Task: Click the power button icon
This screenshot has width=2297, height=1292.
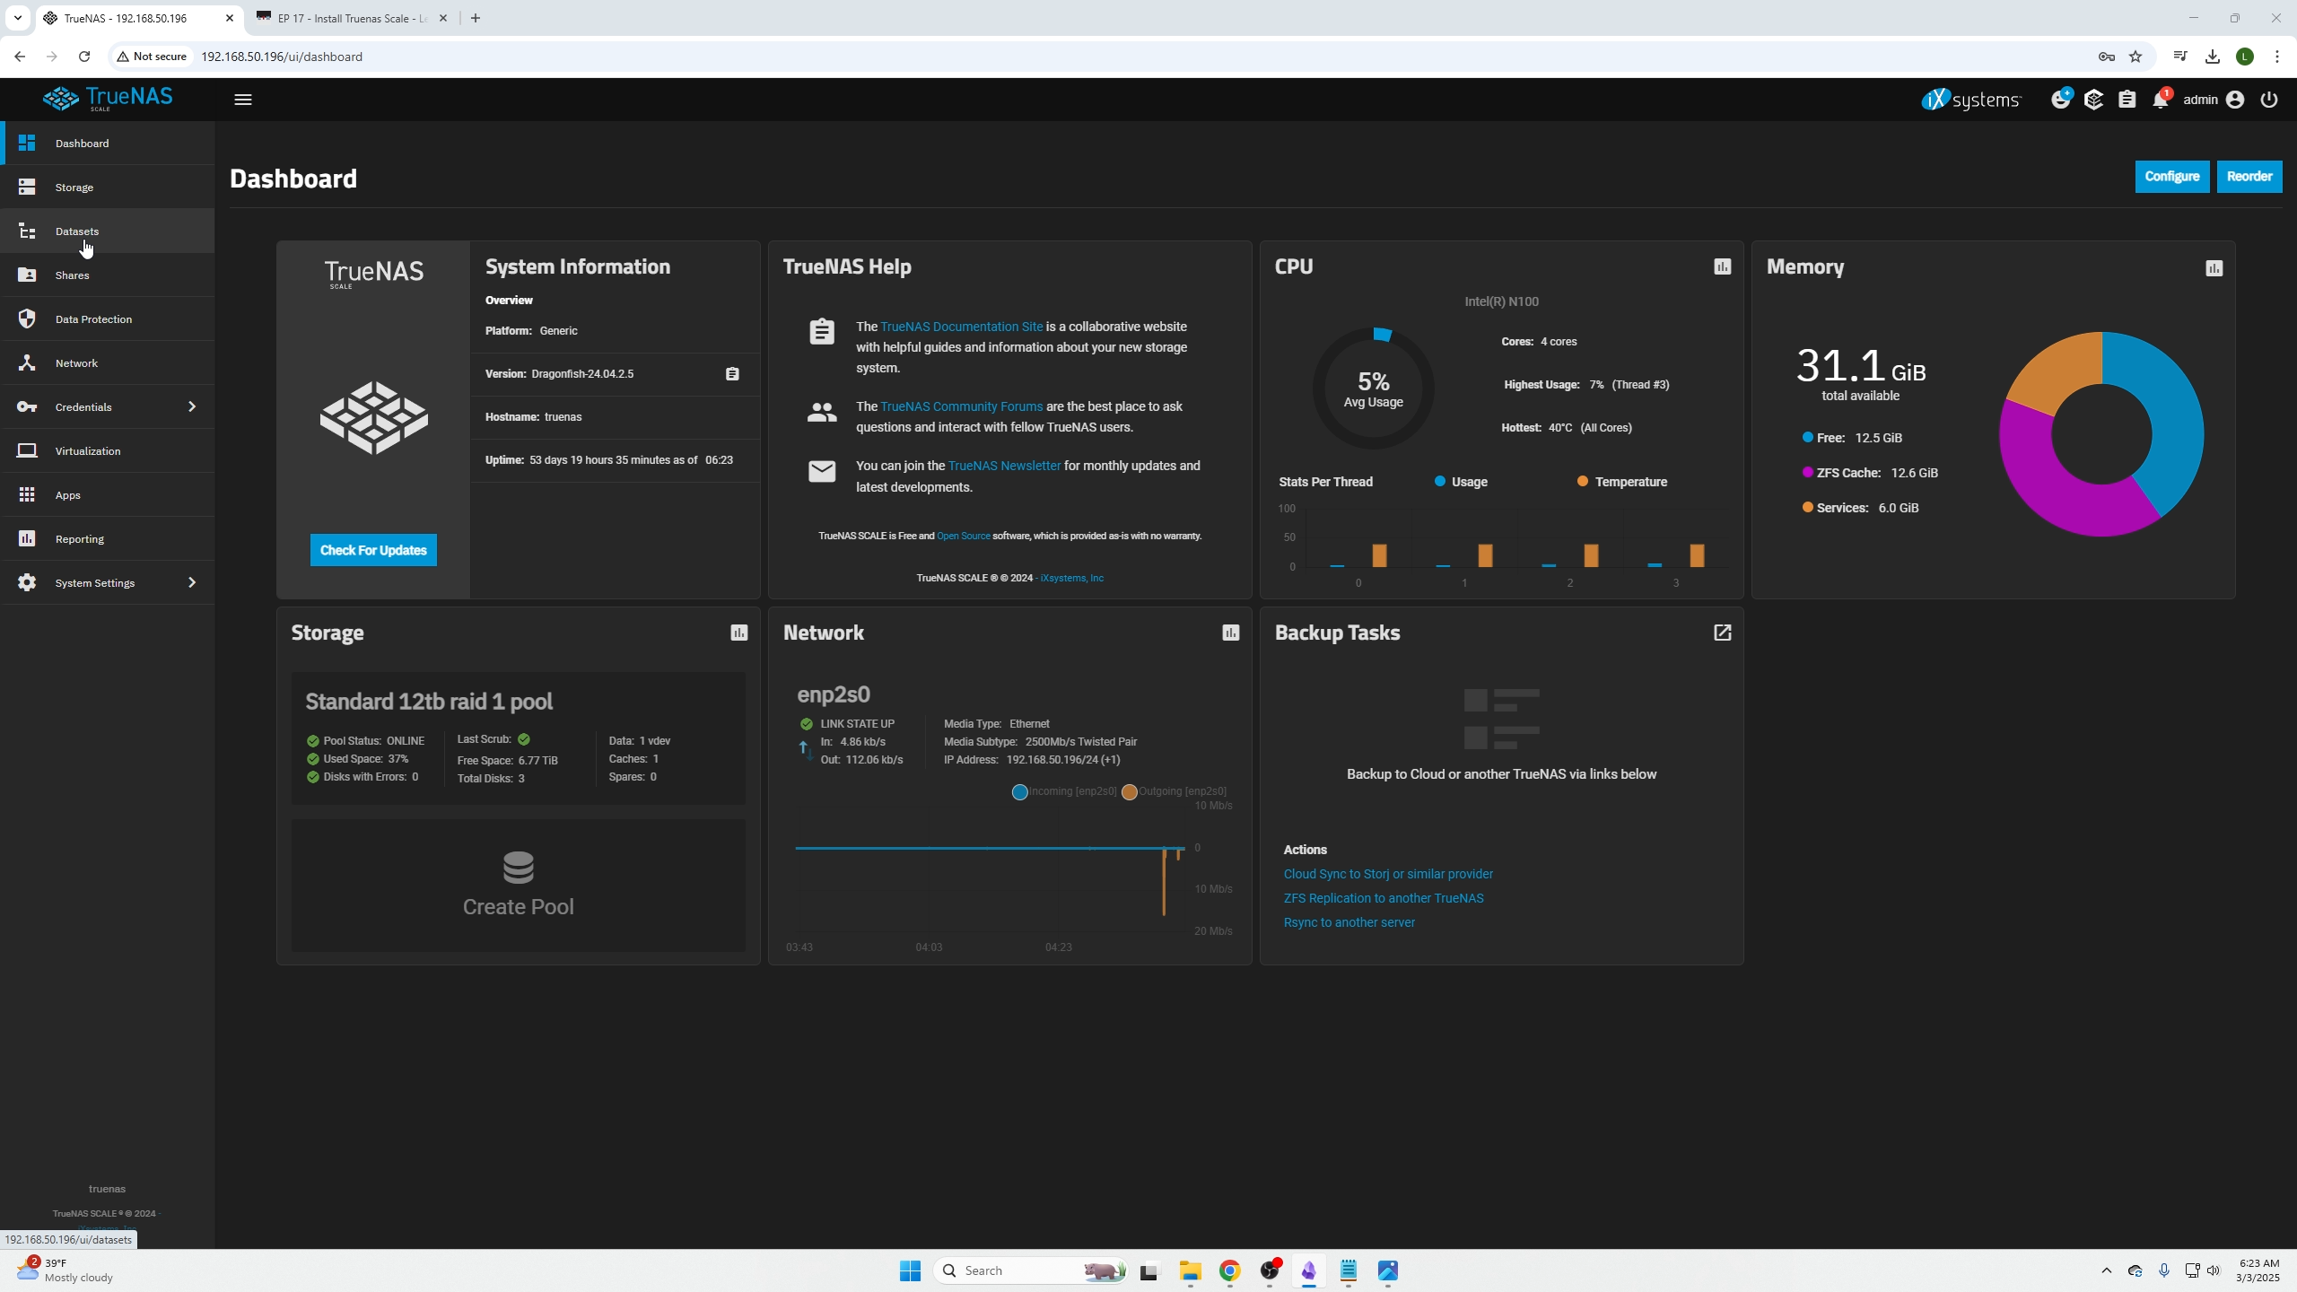Action: 2269,100
